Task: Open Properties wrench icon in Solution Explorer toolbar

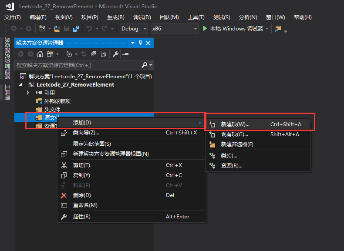Action: click(x=116, y=54)
